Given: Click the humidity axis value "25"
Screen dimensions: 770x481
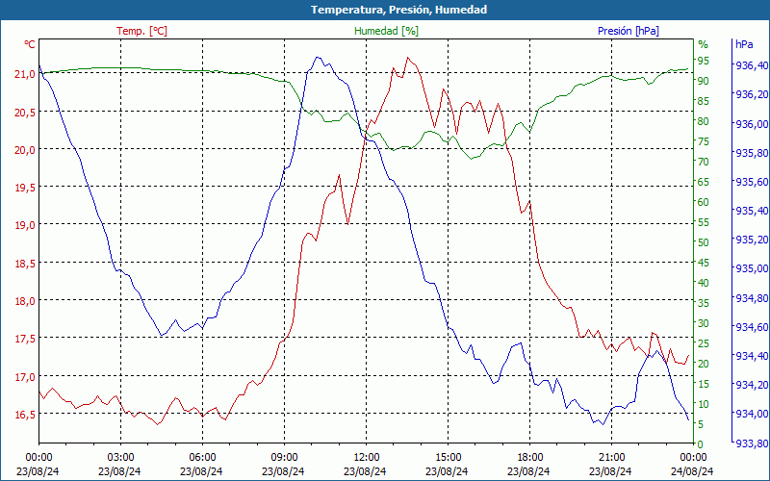Looking at the screenshot, I should click(x=704, y=343).
